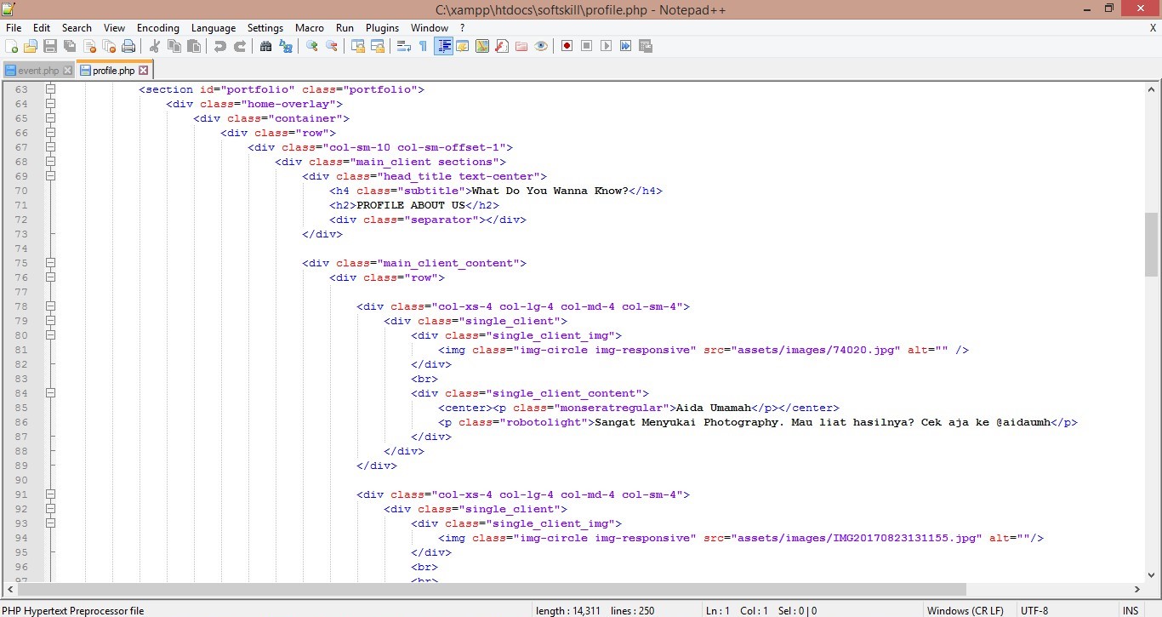1162x617 pixels.
Task: Collapse the single_client div at line 92
Action: pos(50,509)
